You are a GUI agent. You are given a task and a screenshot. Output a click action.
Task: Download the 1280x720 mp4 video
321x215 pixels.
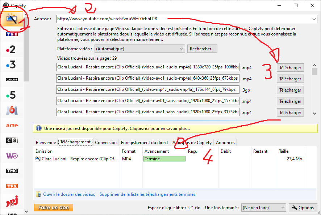coord(290,68)
